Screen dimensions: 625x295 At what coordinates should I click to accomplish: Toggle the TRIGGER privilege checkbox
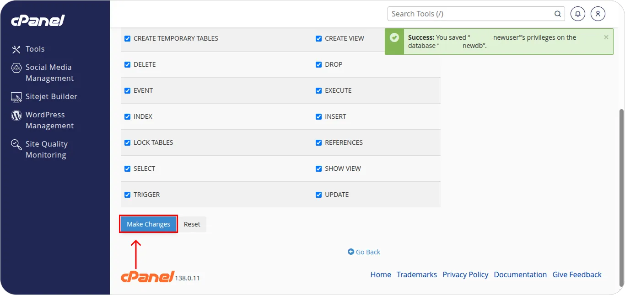tap(128, 195)
